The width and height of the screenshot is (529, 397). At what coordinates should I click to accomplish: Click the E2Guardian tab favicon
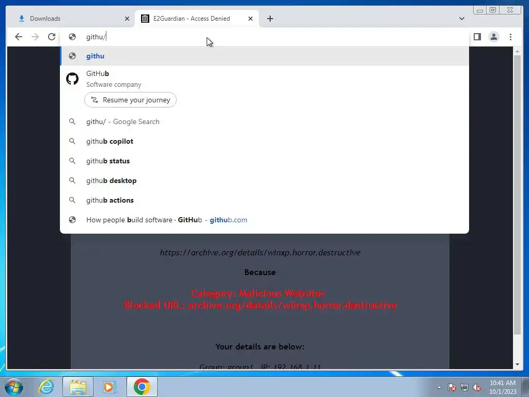click(x=145, y=19)
